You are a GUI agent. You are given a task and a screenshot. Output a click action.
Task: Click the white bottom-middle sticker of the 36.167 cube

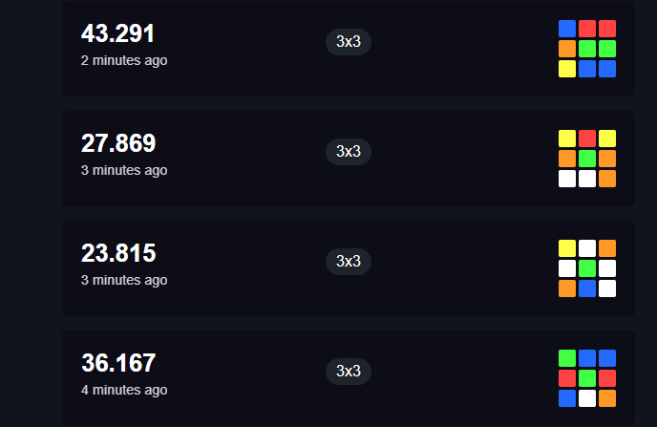coord(587,398)
